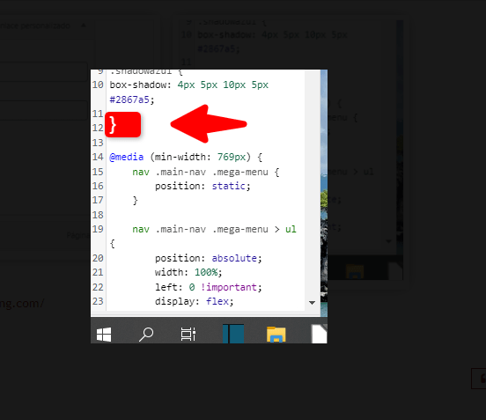Click the red highlighted closing brace
Image resolution: width=486 pixels, height=420 pixels.
pos(122,125)
